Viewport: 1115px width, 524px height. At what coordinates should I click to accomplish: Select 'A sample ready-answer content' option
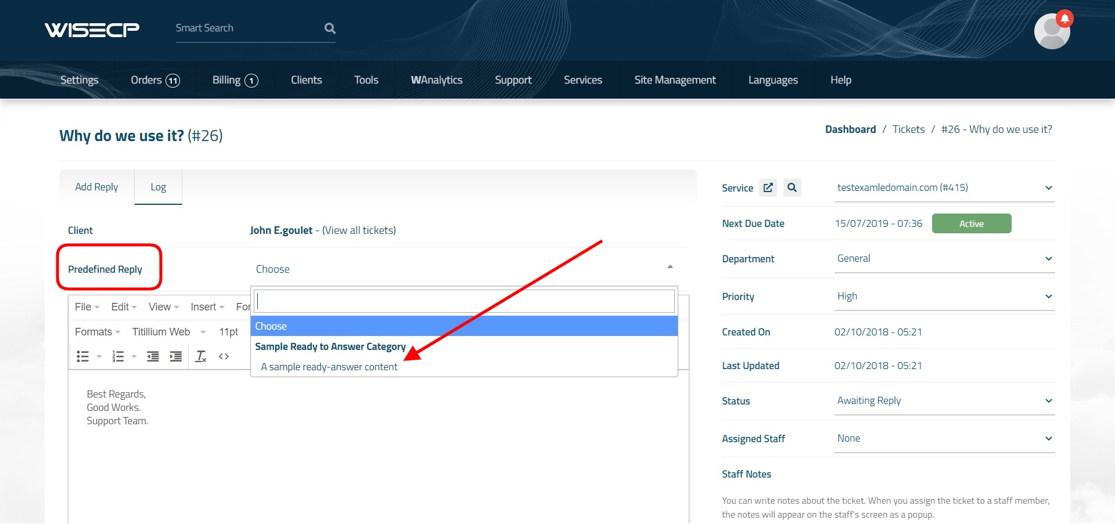click(464, 367)
